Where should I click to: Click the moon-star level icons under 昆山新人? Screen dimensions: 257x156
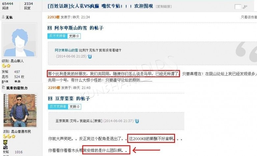[x=6, y=66]
